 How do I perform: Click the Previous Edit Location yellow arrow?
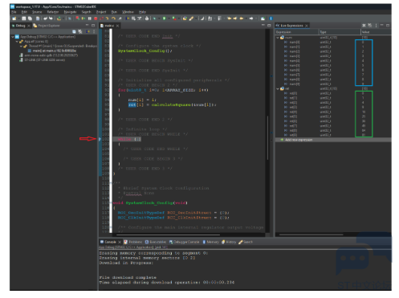[229, 18]
